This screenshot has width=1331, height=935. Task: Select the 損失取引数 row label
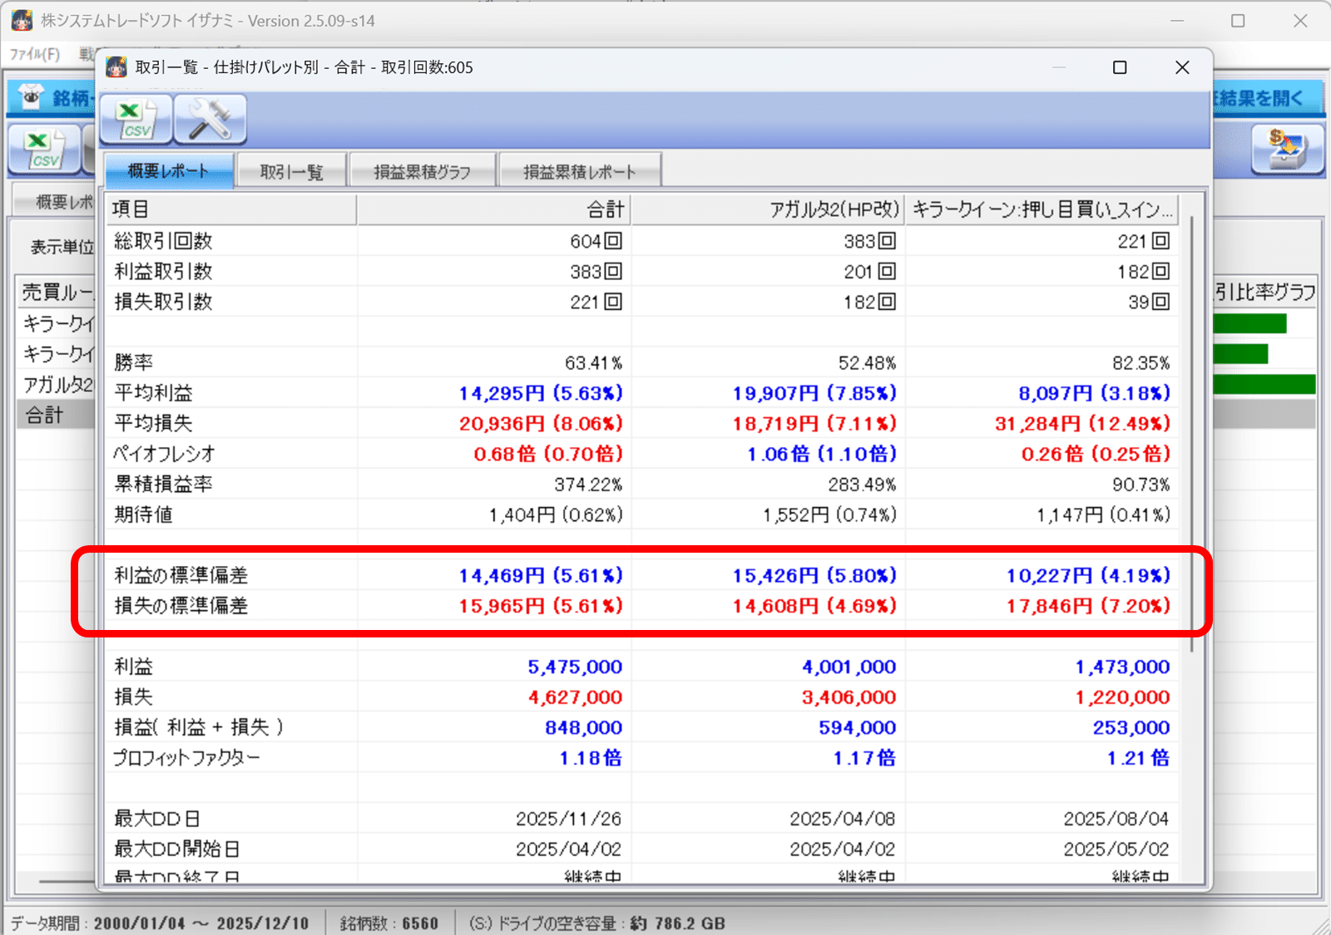[x=163, y=302]
